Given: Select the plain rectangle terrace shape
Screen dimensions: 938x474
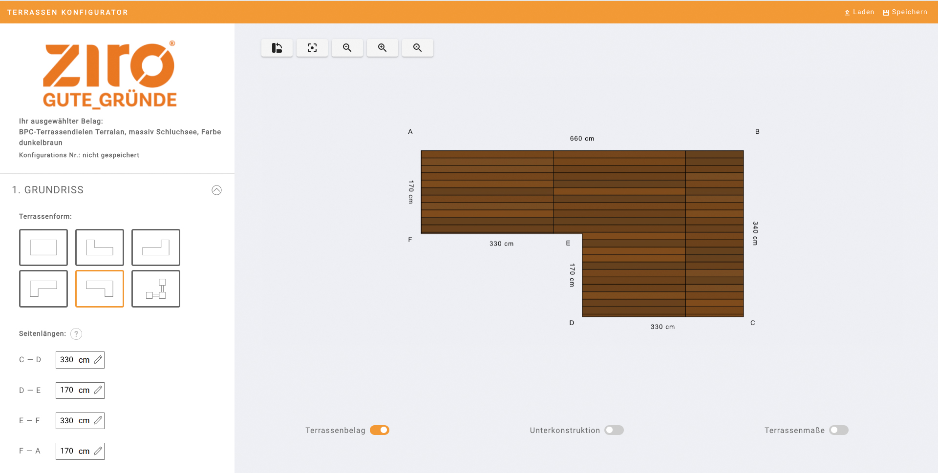Looking at the screenshot, I should [x=43, y=247].
